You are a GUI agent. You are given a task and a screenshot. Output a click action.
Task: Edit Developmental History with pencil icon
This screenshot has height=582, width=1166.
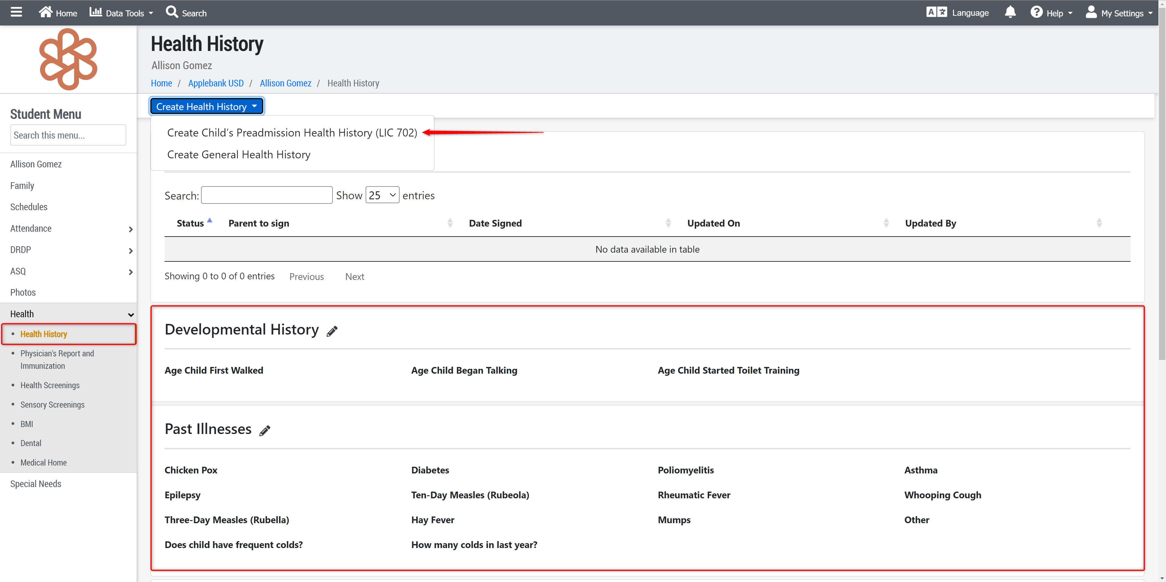pyautogui.click(x=332, y=331)
